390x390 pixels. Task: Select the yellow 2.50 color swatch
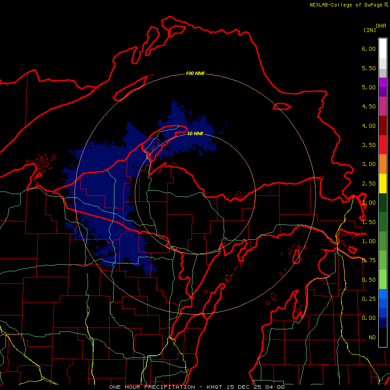[x=383, y=183]
